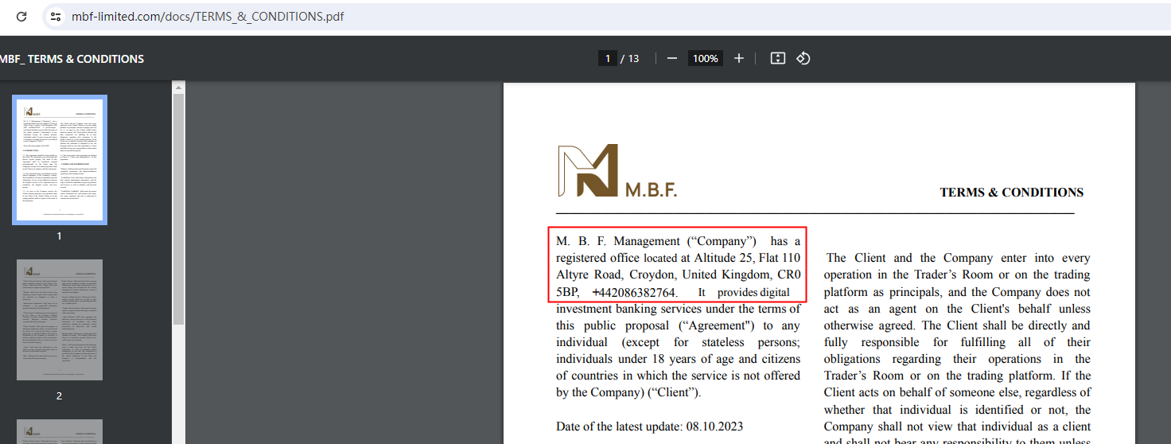The image size is (1171, 444).
Task: Click the thumbnail label '2'
Action: point(59,395)
